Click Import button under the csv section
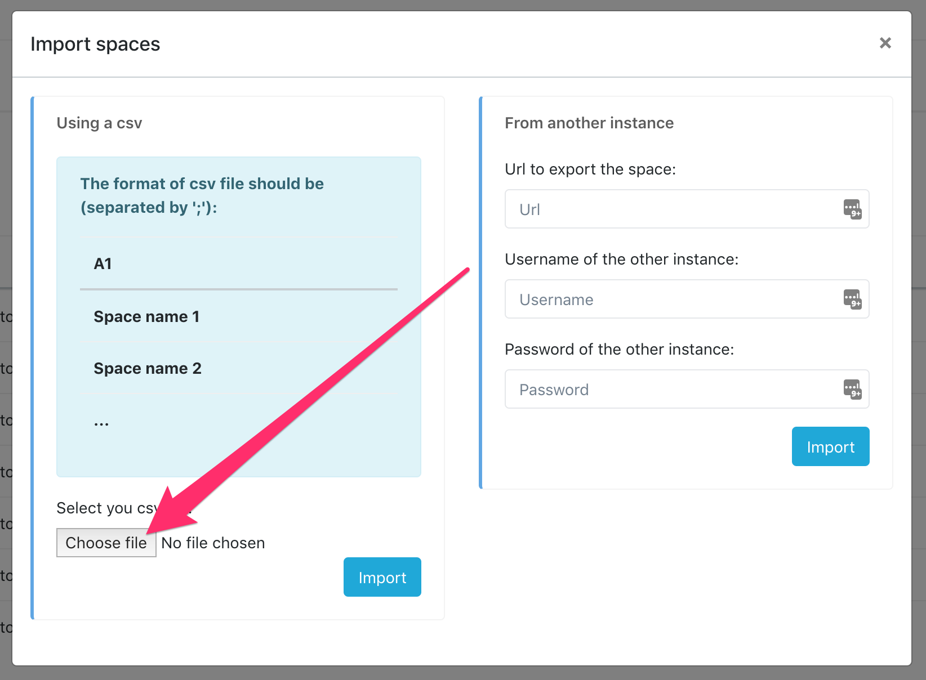Screen dimensions: 926x680 point(382,577)
